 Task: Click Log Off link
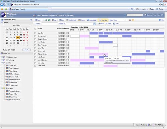click(x=160, y=15)
